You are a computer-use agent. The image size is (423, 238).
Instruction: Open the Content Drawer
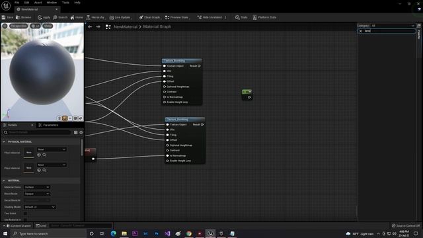pos(19,225)
